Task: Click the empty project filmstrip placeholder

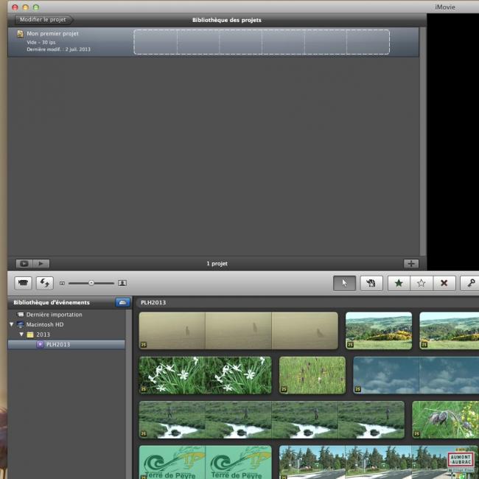Action: [262, 42]
